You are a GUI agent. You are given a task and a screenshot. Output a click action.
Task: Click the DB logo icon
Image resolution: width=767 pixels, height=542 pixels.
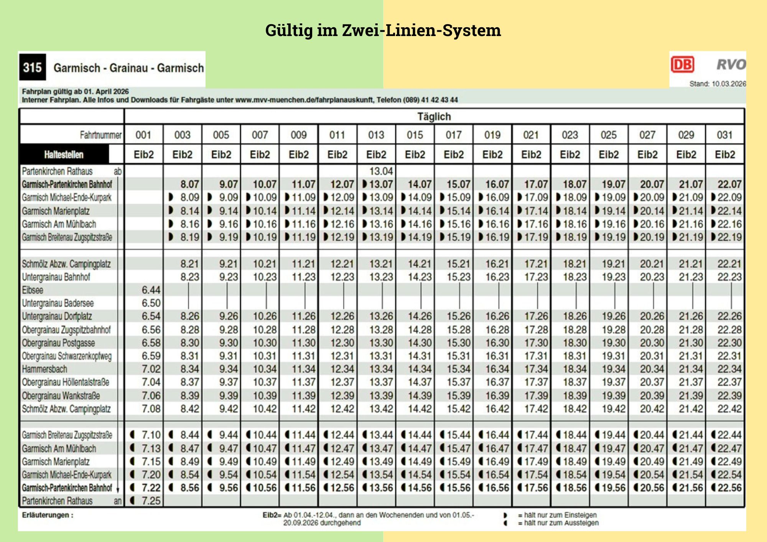point(682,64)
